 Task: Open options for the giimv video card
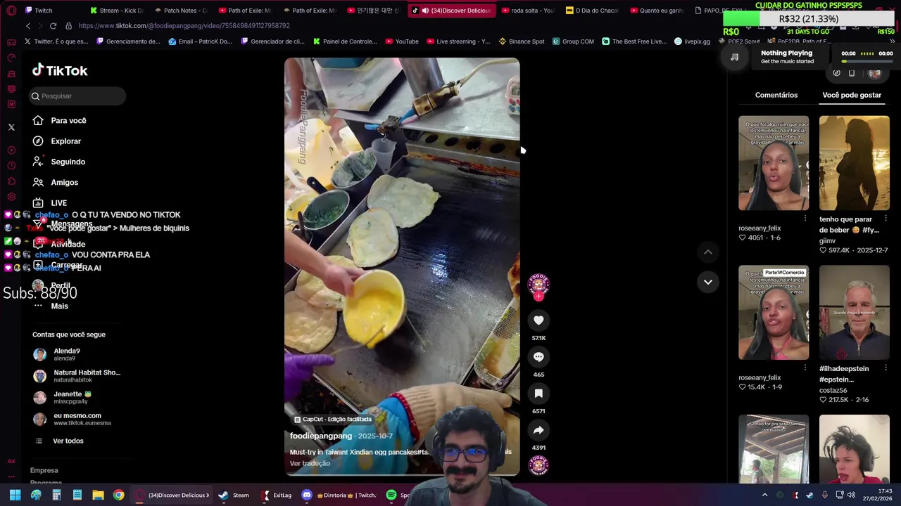[x=886, y=219]
